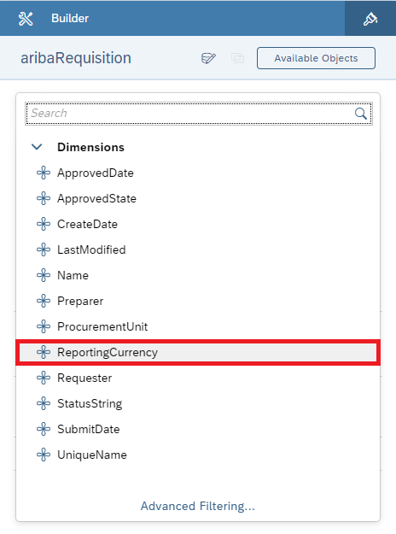
Task: Click the dimension icon beside UniqueName
Action: 44,455
